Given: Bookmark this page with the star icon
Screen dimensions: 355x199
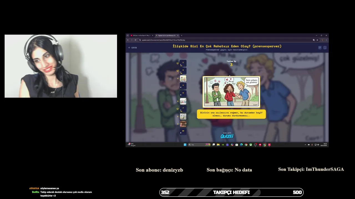Looking at the screenshot, I should (317, 40).
